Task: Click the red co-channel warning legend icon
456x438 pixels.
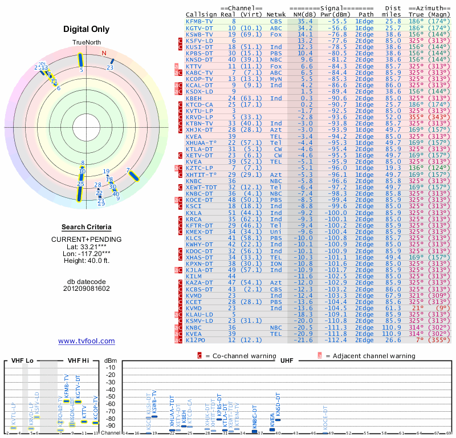Action: (199, 355)
